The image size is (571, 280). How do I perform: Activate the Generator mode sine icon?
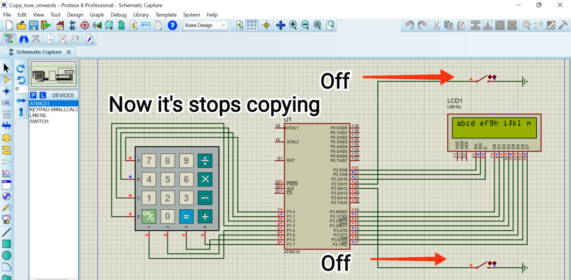point(7,196)
